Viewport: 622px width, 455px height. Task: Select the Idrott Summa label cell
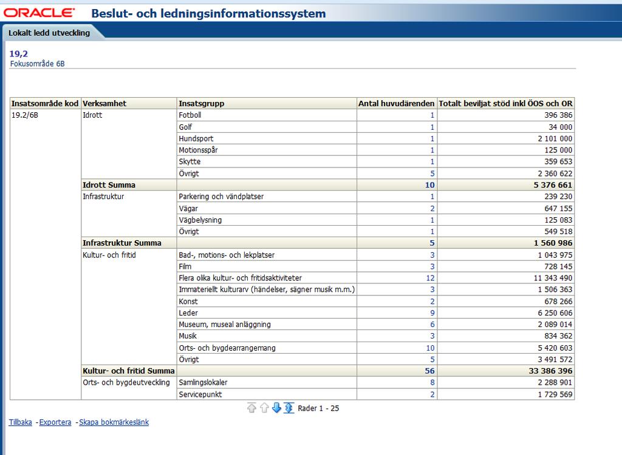pyautogui.click(x=129, y=184)
